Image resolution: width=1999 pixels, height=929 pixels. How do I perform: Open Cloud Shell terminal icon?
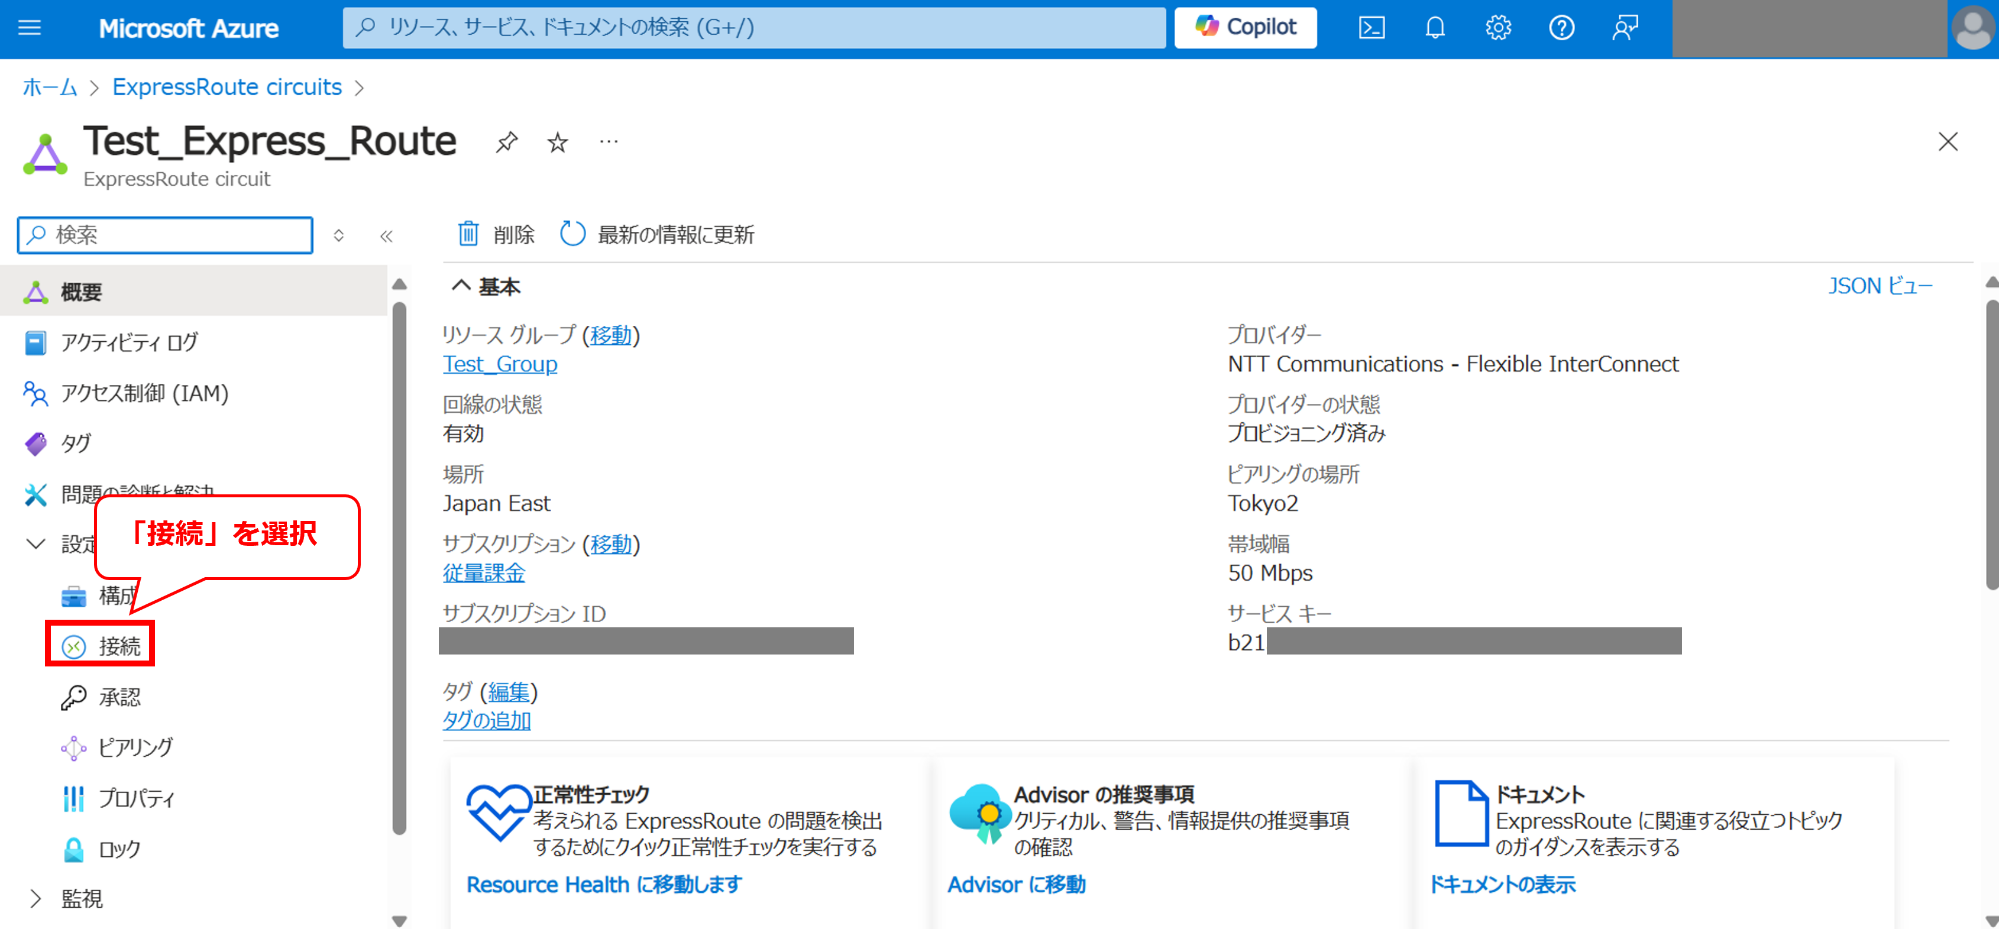click(1372, 28)
